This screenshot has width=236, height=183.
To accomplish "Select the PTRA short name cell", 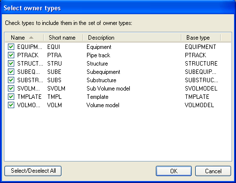I will 55,55.
